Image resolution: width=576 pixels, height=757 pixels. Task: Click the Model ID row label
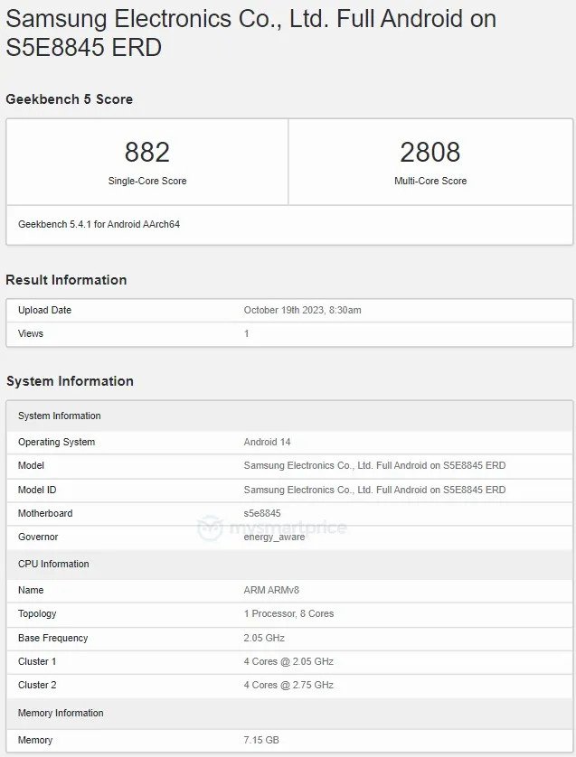click(x=37, y=490)
